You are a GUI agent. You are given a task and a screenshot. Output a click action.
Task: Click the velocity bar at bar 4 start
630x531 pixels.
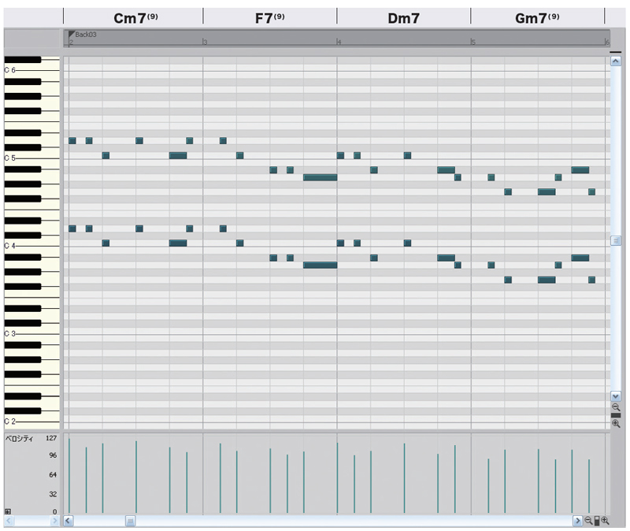[x=337, y=478]
